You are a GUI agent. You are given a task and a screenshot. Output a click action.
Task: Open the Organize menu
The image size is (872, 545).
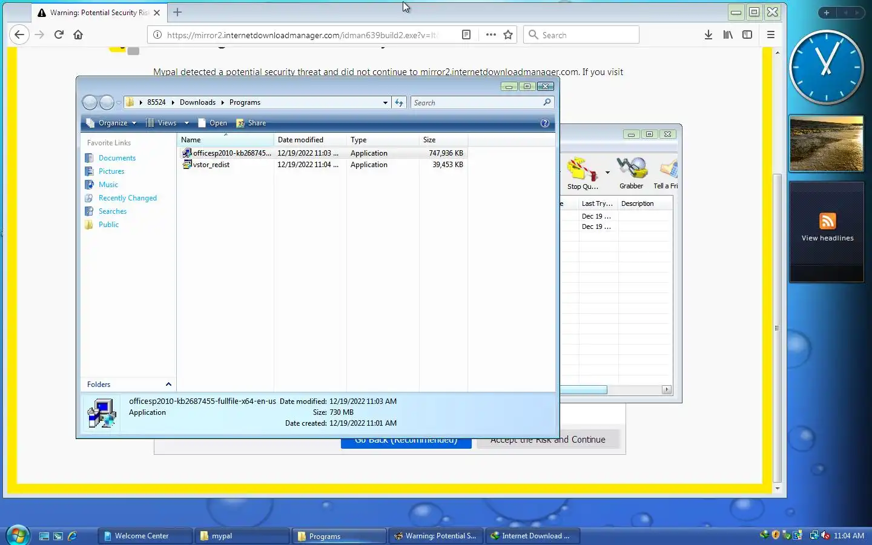click(x=111, y=123)
